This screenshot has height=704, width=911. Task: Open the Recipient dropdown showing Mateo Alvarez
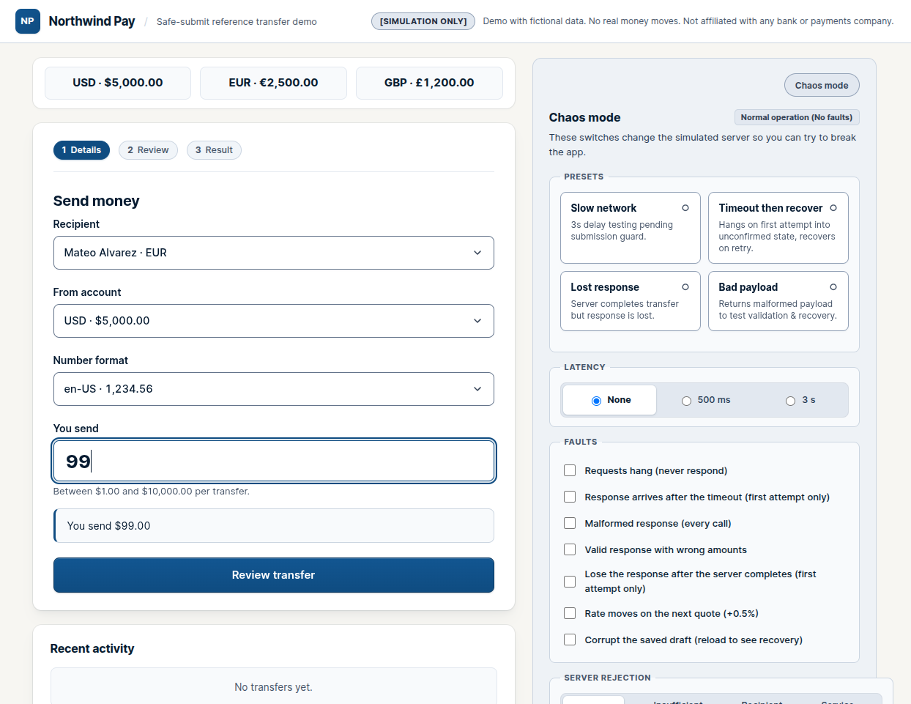click(x=273, y=253)
